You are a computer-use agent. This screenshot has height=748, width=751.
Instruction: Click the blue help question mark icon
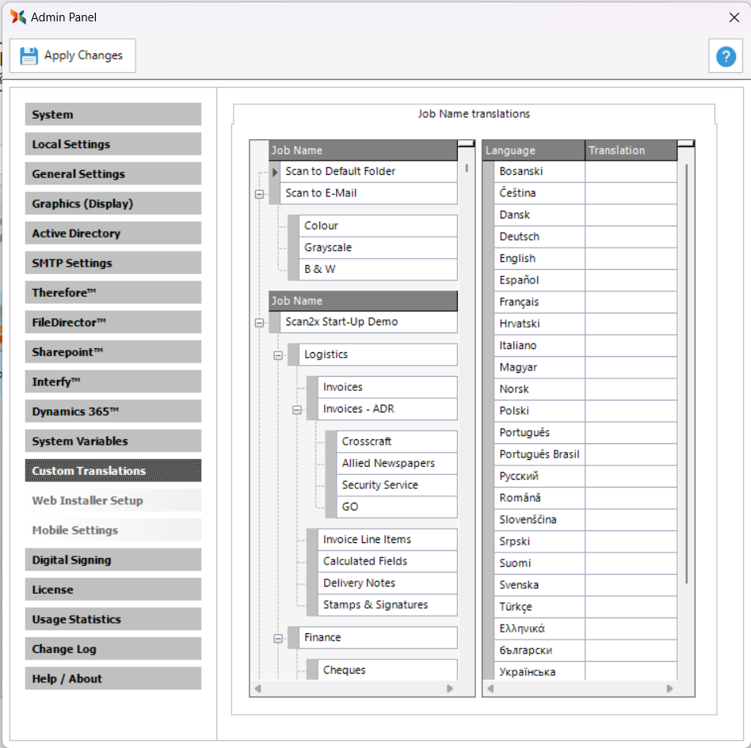click(x=726, y=56)
